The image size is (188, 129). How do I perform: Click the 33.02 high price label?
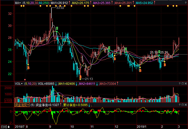click(60, 8)
